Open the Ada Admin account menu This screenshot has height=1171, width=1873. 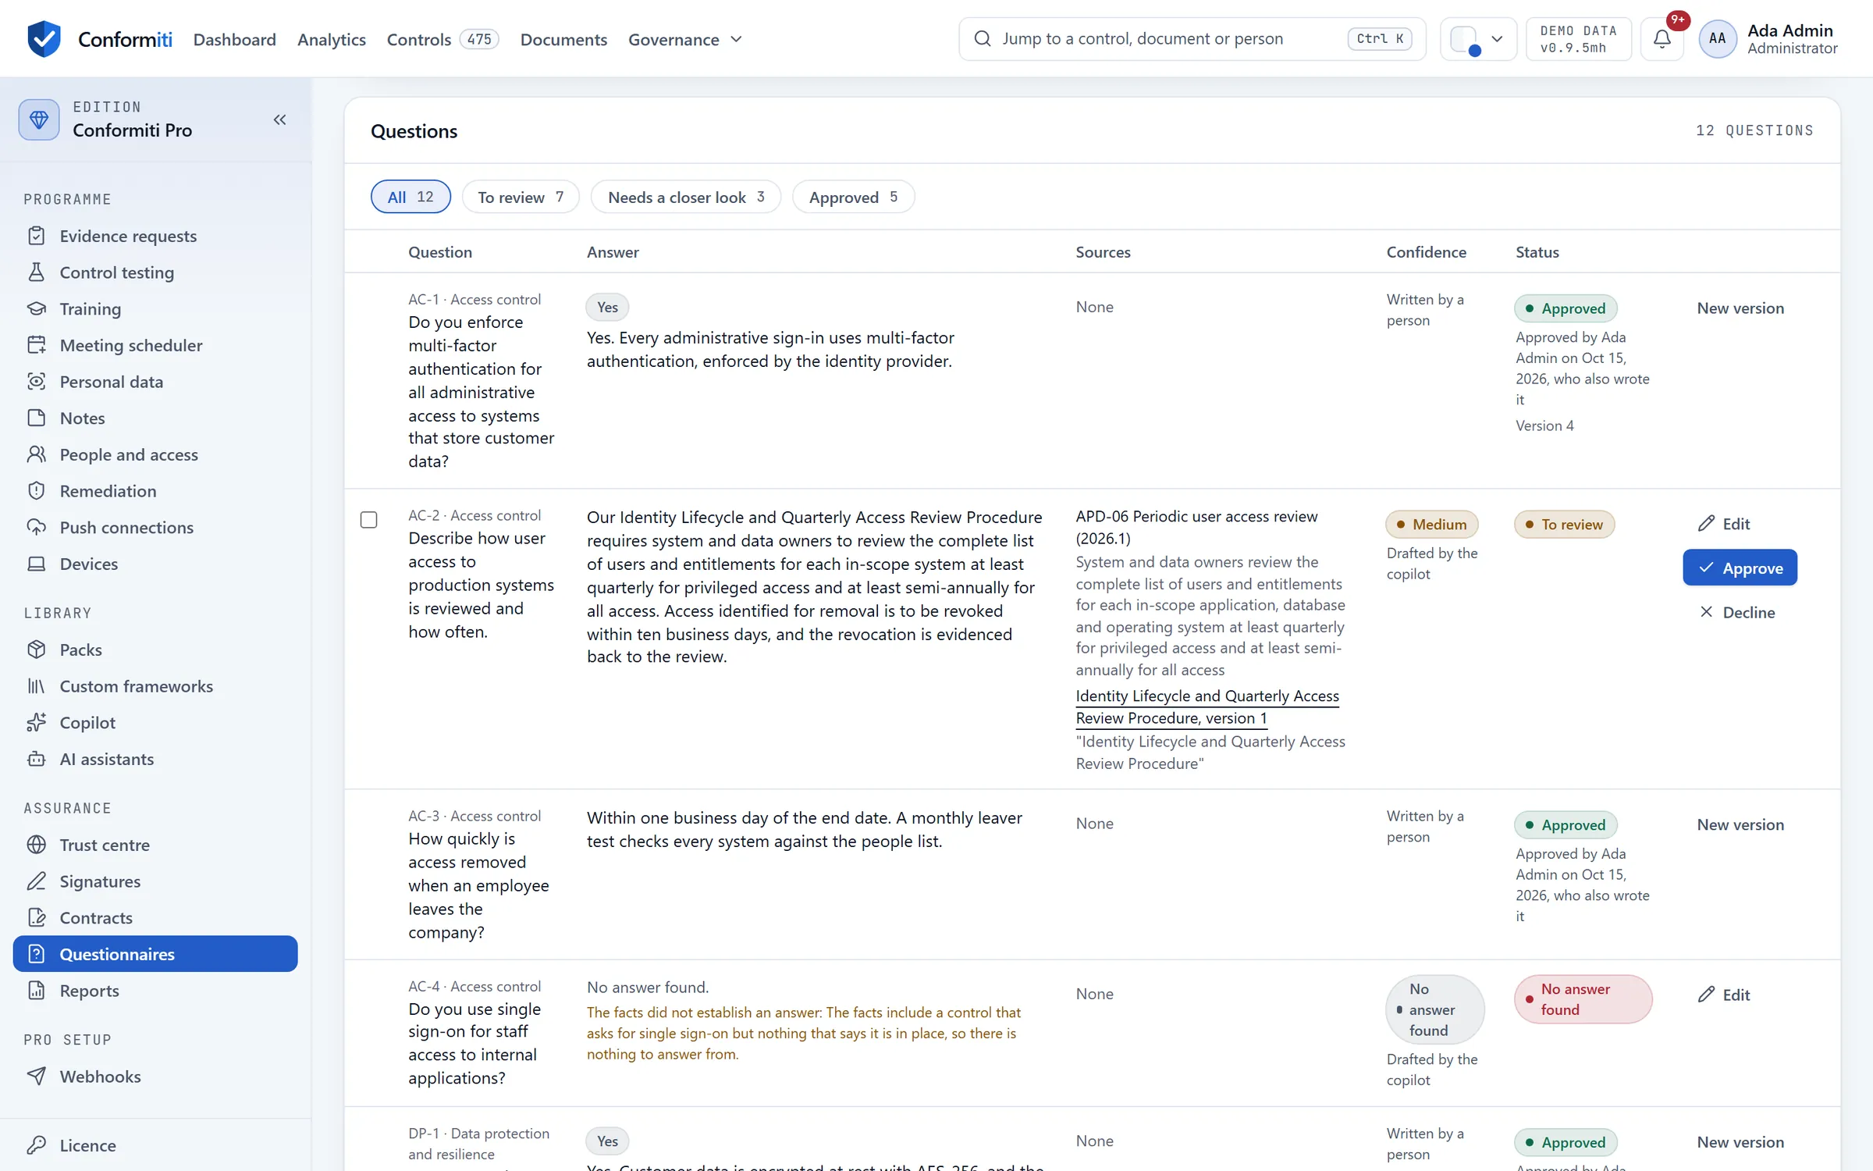click(x=1770, y=38)
